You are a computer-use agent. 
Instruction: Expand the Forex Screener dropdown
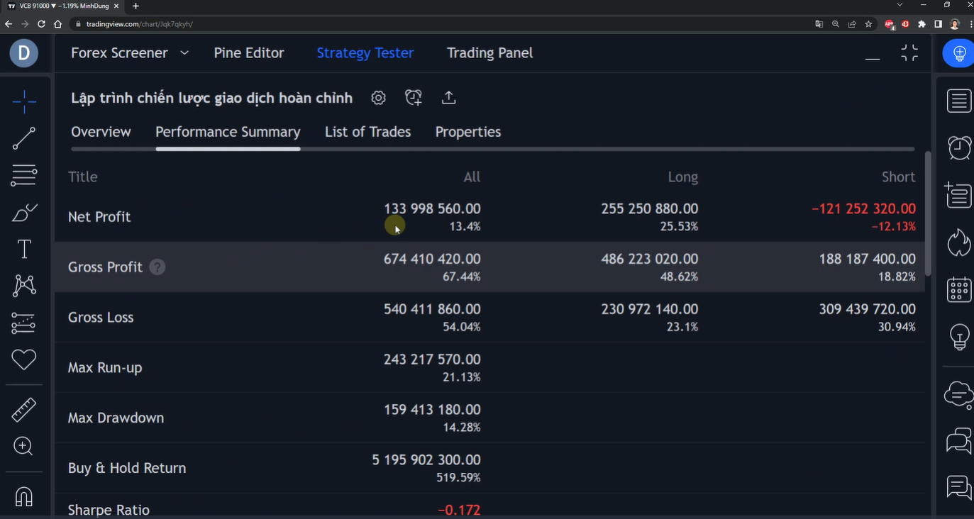point(184,53)
